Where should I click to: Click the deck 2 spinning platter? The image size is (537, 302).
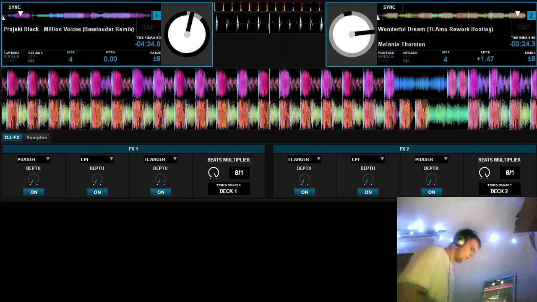(x=352, y=34)
